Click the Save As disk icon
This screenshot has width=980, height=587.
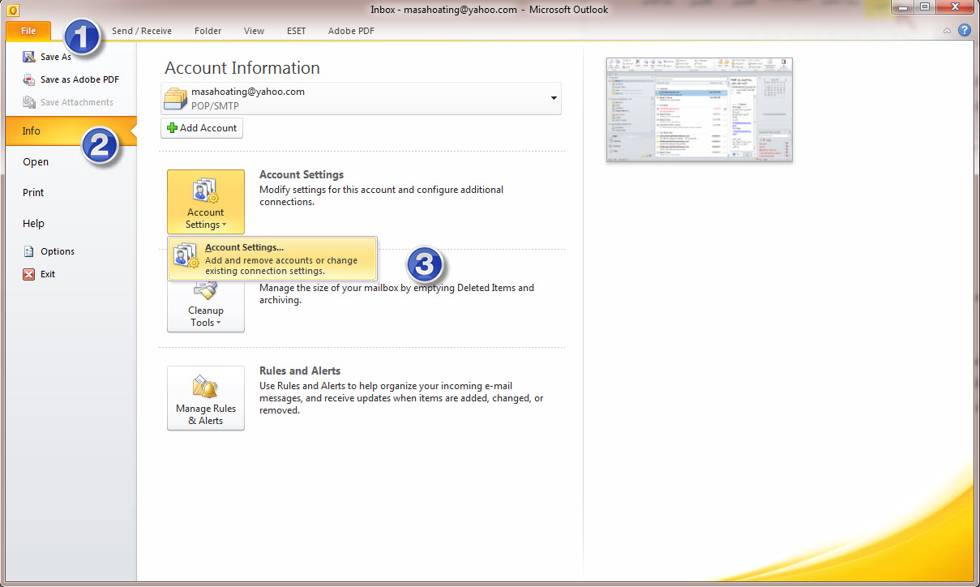29,57
